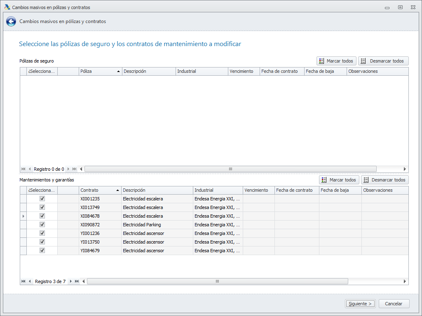Select the XI001235 contract cell
Viewport: 422px width, 316px height.
click(x=100, y=199)
